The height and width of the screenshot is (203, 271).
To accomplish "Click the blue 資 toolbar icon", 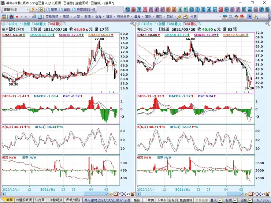I will pos(261,10).
